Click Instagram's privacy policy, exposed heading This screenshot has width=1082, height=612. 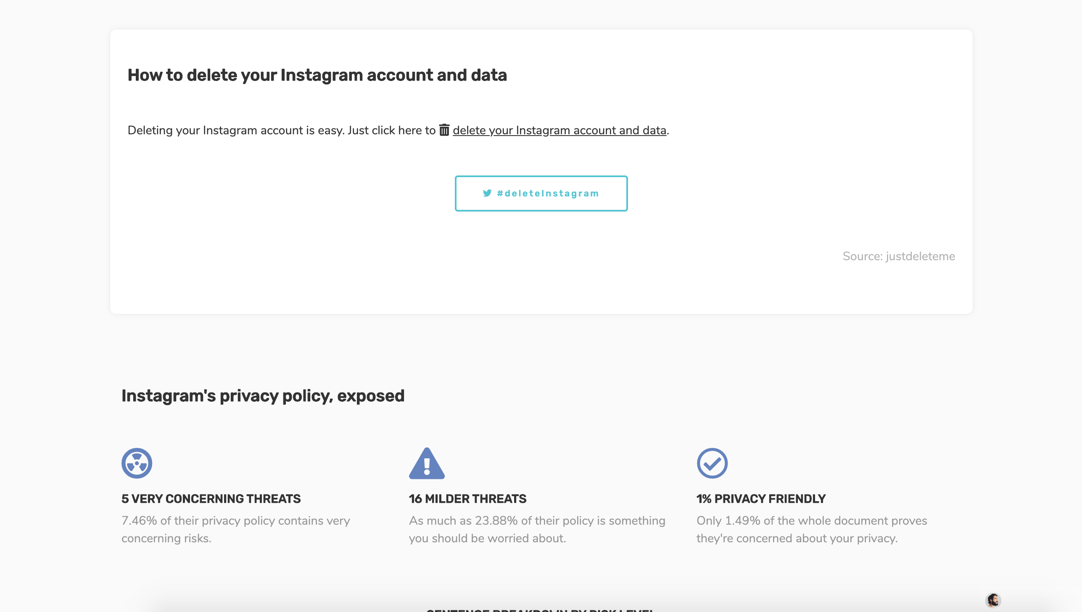pos(263,396)
